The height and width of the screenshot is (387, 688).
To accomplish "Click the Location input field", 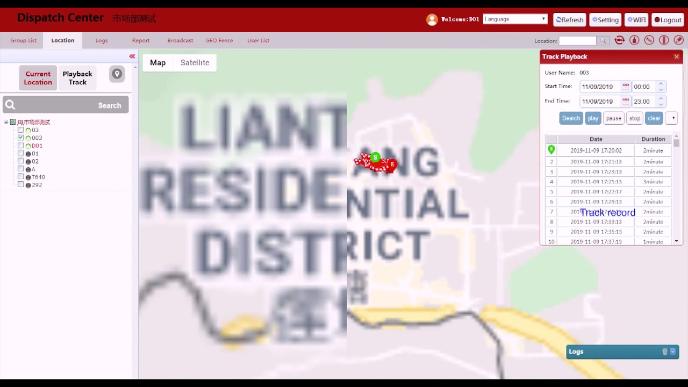I will click(578, 41).
